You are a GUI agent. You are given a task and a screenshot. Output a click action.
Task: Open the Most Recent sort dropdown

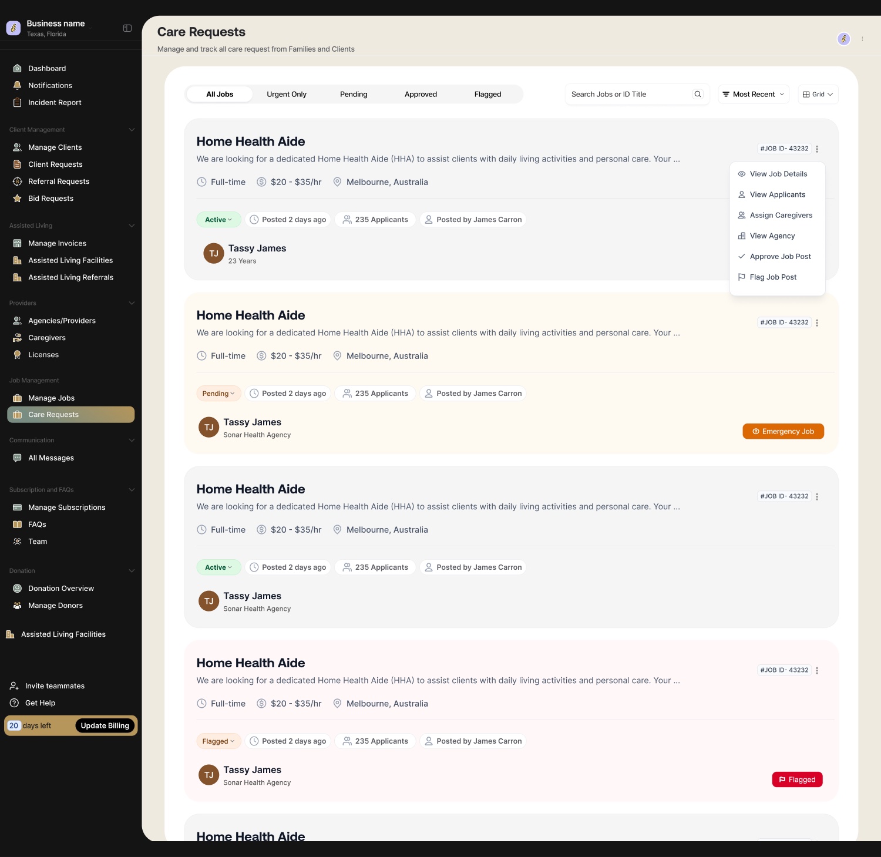(754, 94)
